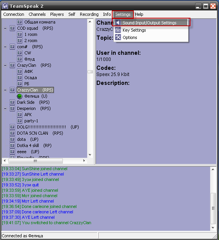Choose Options from Settings menu
The height and width of the screenshot is (240, 219).
click(151, 37)
